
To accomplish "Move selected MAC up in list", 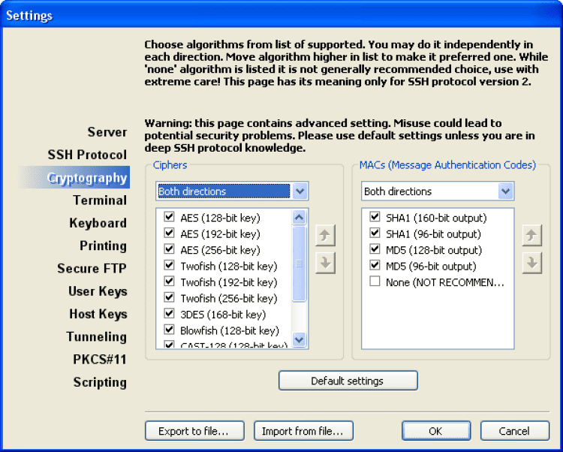I will click(x=531, y=236).
